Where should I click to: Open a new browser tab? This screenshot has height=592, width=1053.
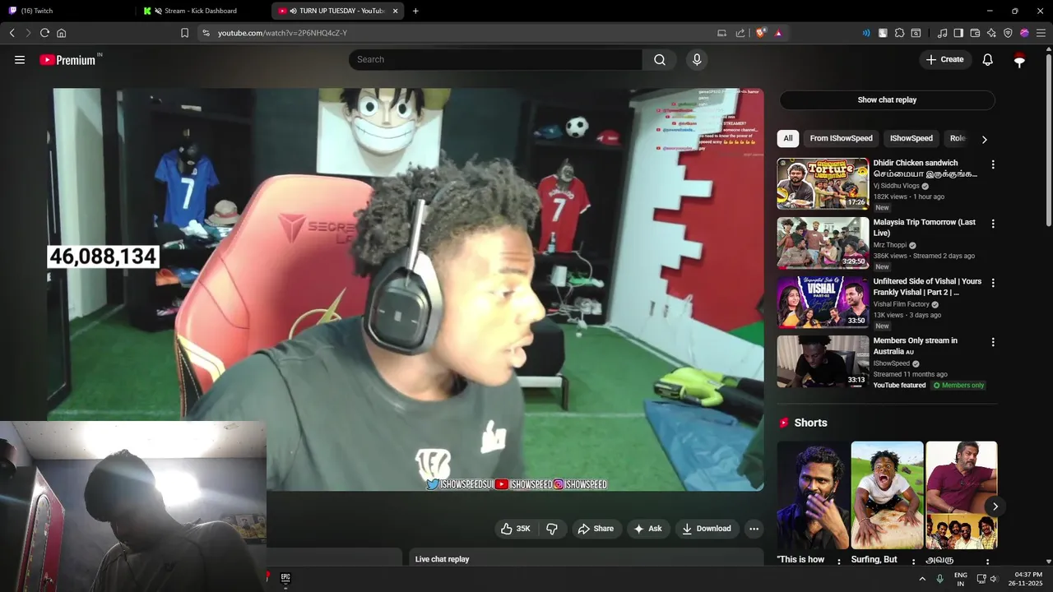click(x=415, y=11)
